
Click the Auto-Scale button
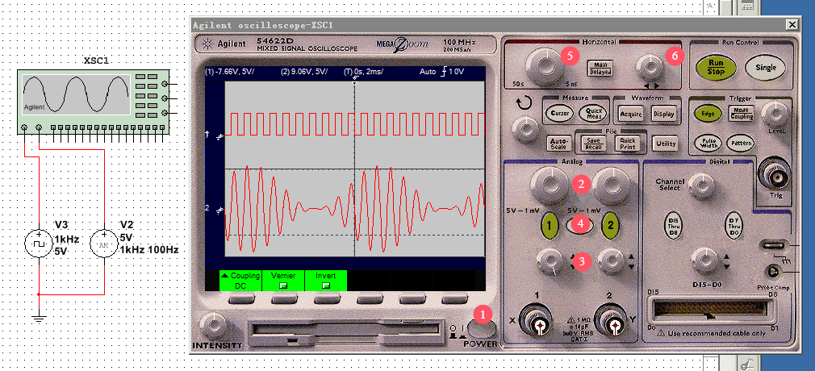(559, 144)
